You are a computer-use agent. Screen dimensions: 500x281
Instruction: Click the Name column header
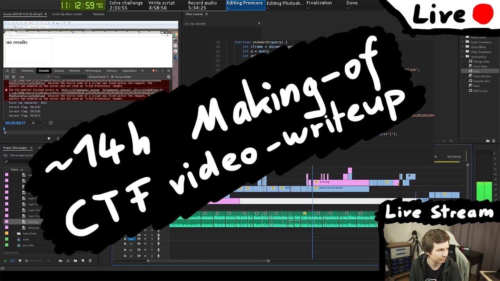(x=15, y=170)
